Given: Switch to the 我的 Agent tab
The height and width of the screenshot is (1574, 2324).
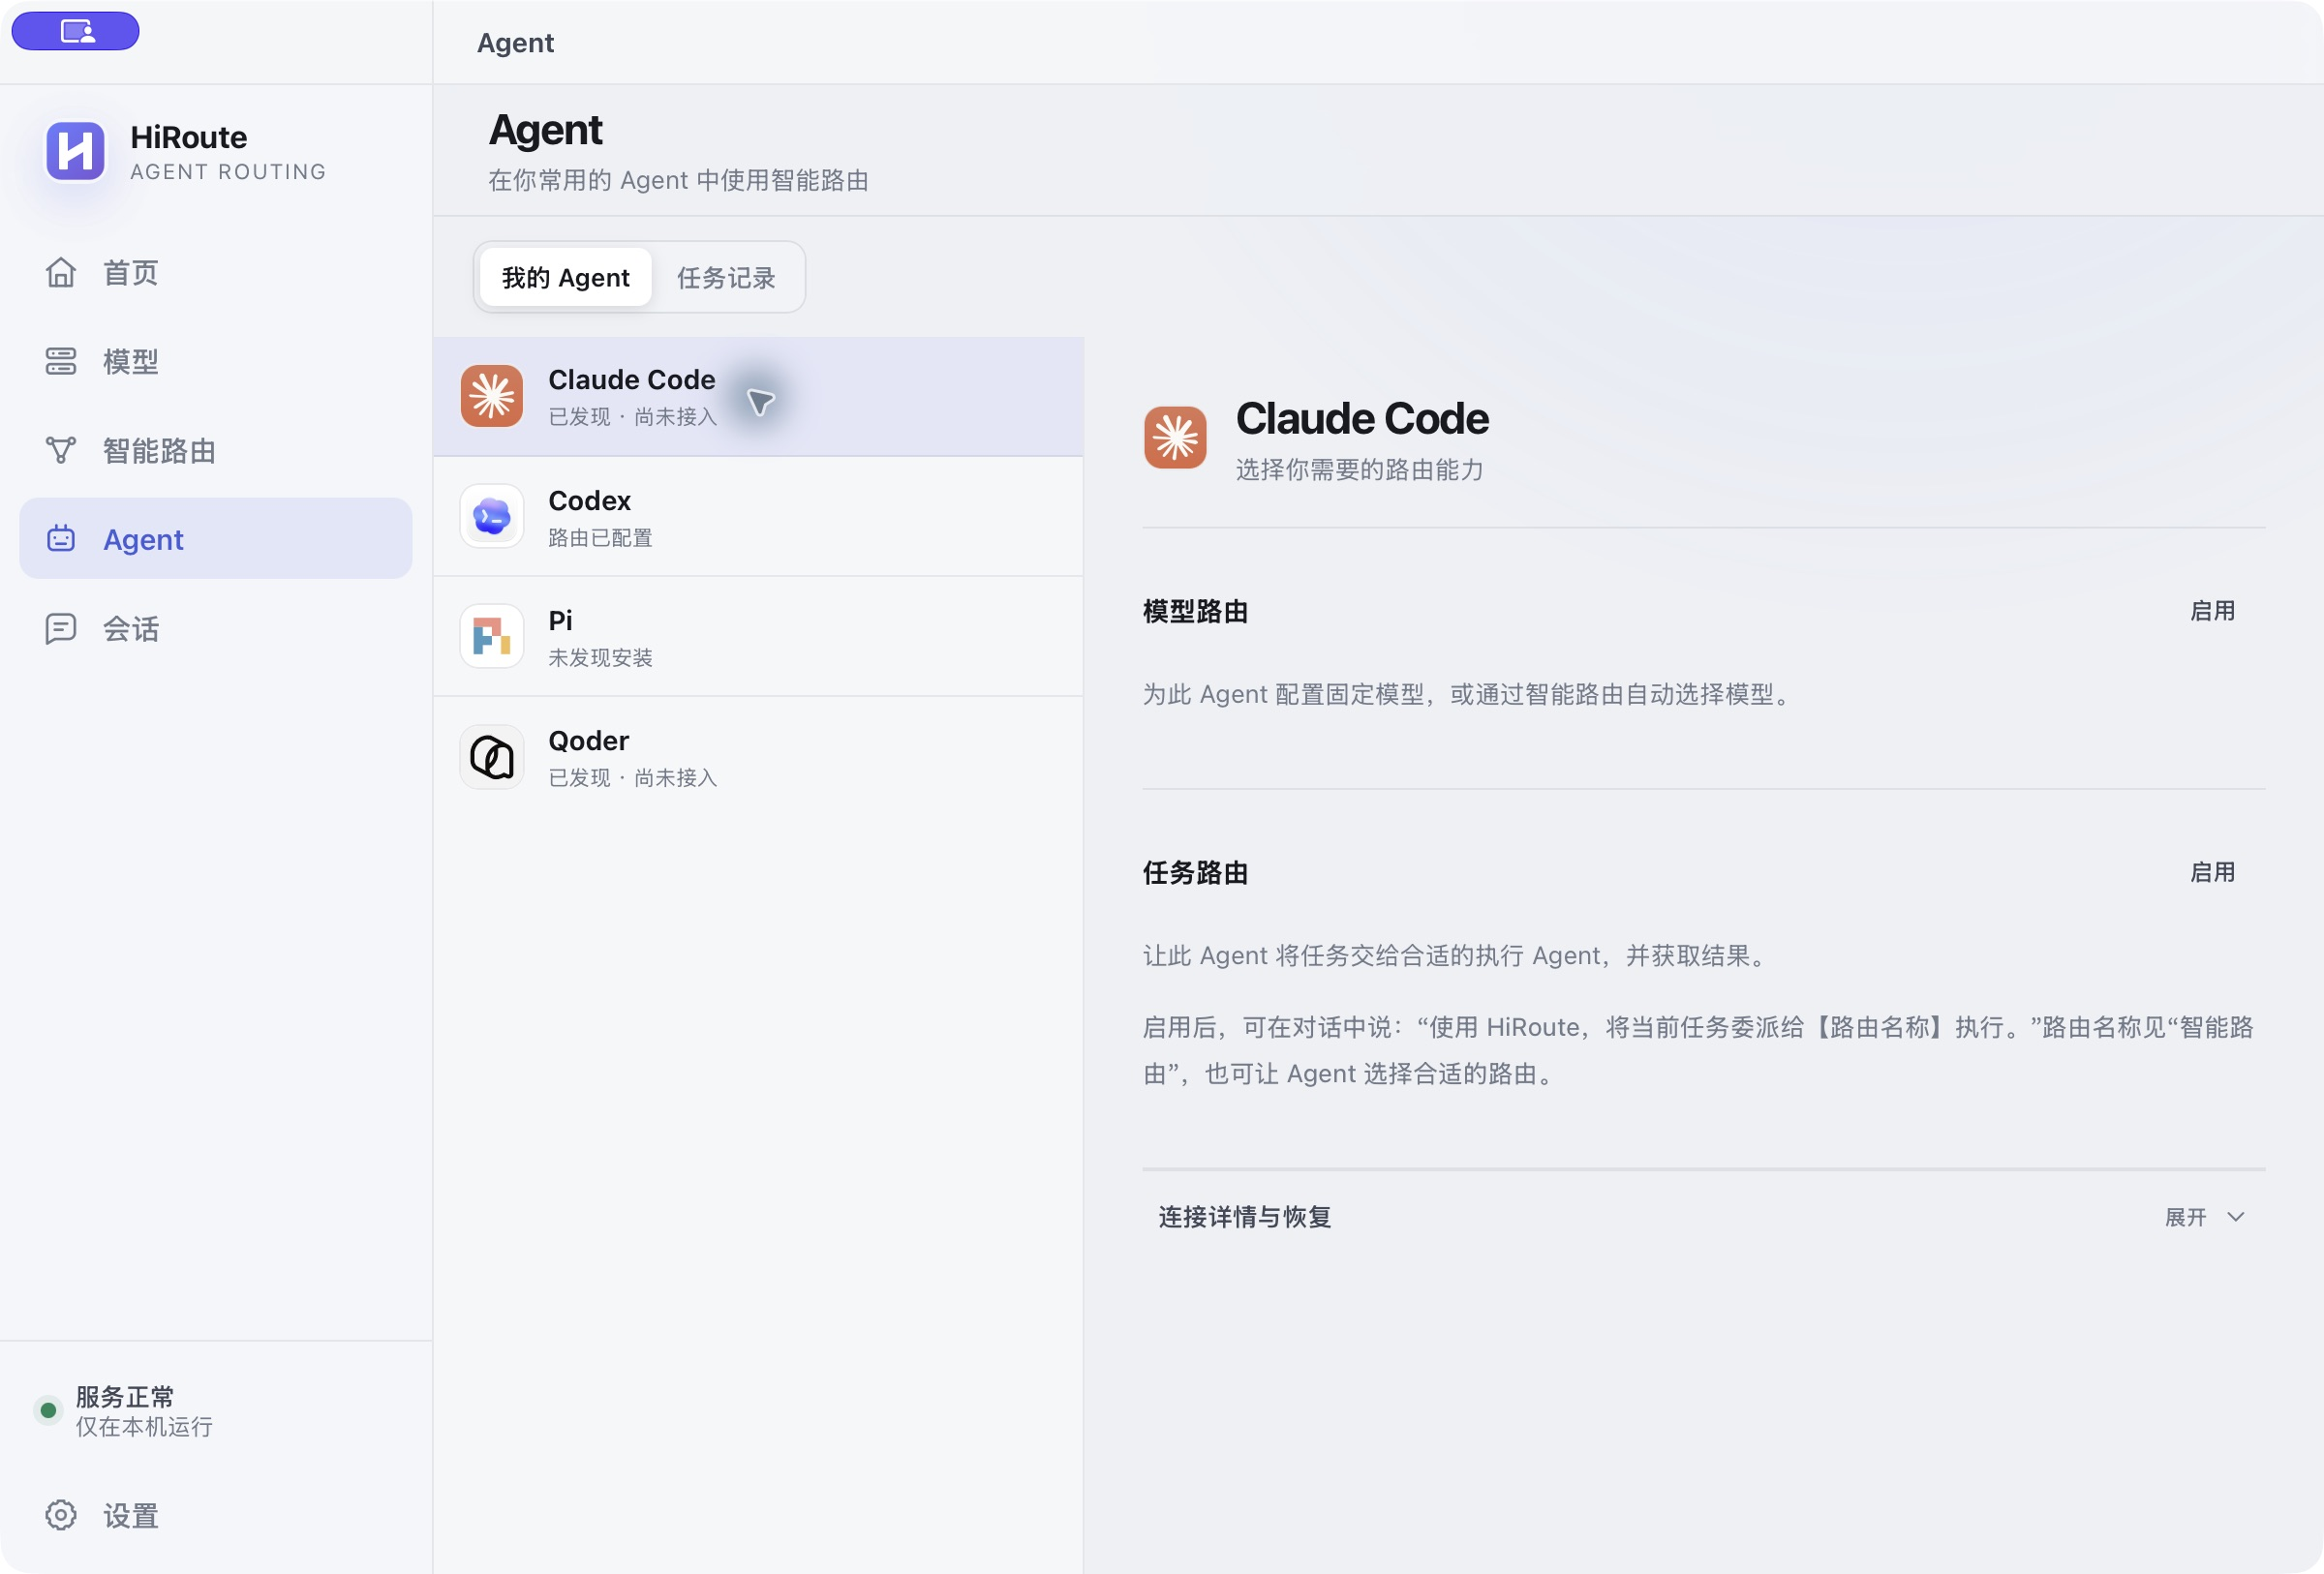Looking at the screenshot, I should 566,277.
